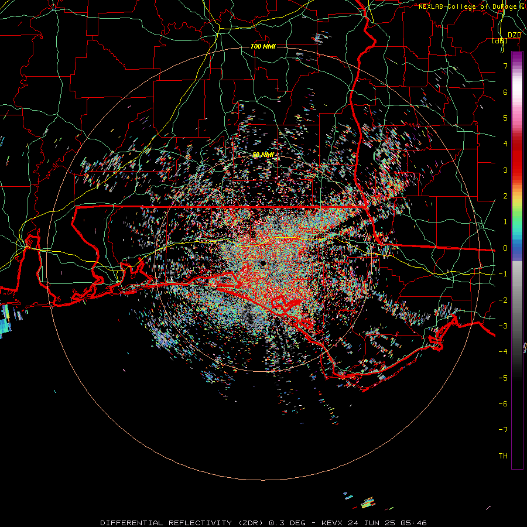Click the "-5" scale value
Screen dimensions: 527x527
pyautogui.click(x=503, y=378)
